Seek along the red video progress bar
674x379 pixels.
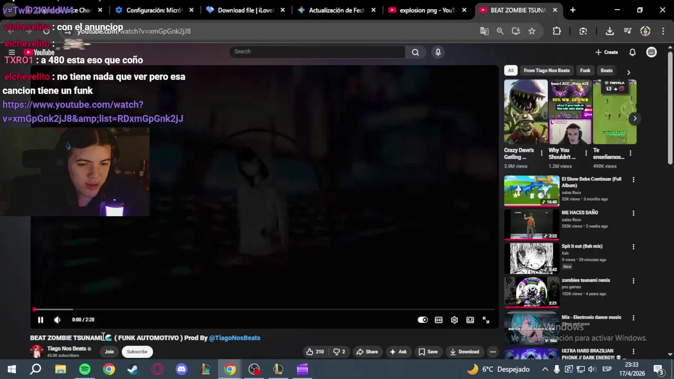click(264, 310)
